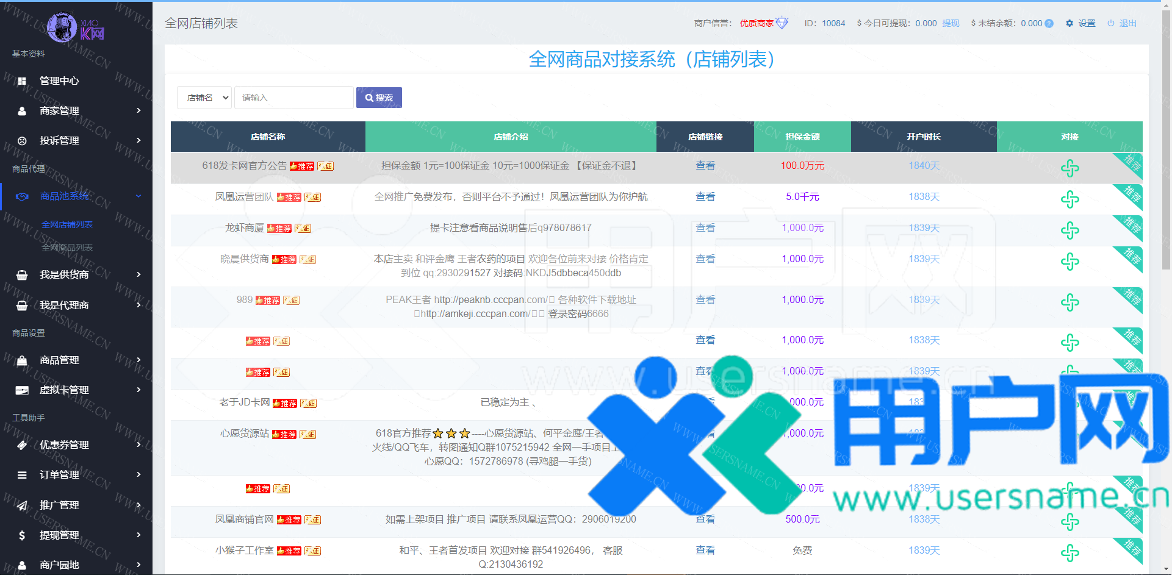Open the 订单管理 sidebar menu
The image size is (1172, 575).
tap(76, 474)
